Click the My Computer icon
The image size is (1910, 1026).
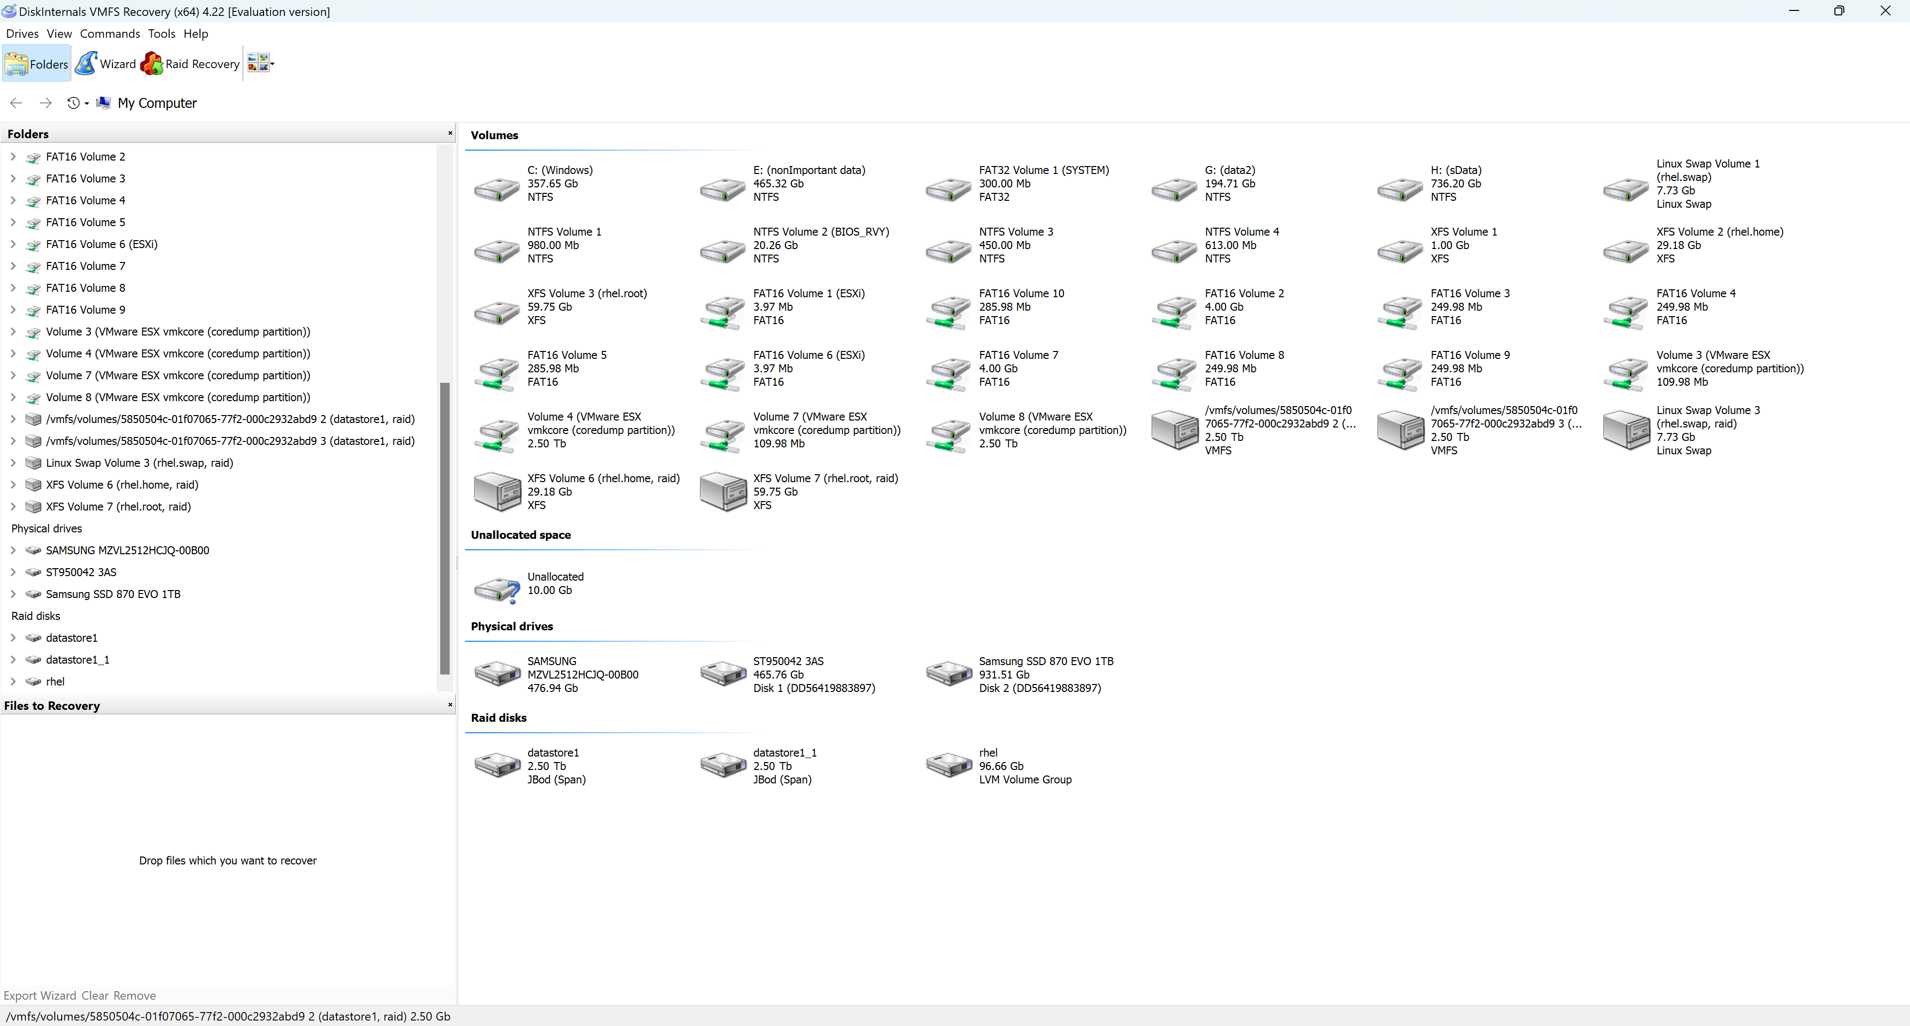[x=103, y=102]
